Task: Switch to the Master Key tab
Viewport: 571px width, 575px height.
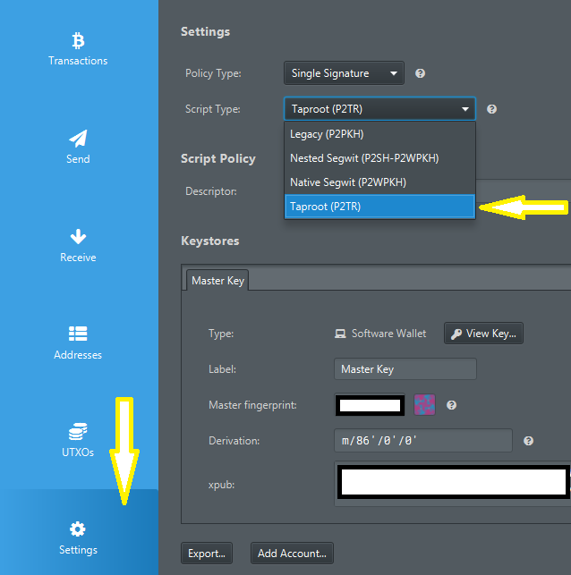Action: point(217,281)
